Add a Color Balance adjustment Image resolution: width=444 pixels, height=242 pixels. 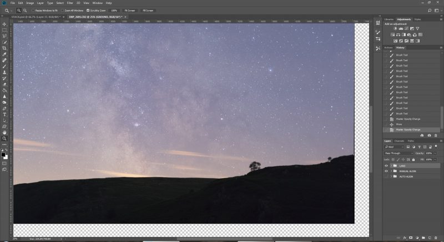[x=398, y=35]
